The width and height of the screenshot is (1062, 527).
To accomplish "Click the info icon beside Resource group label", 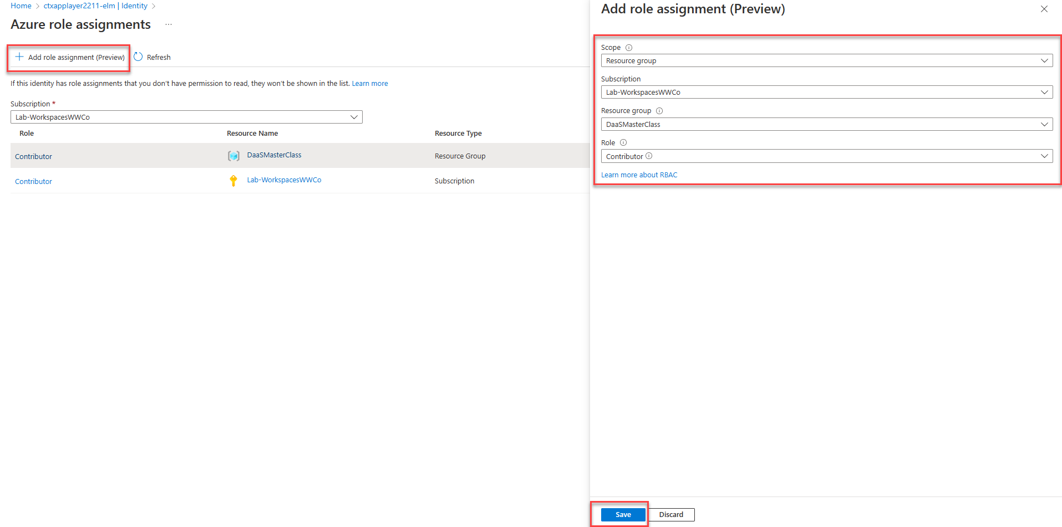I will point(659,111).
